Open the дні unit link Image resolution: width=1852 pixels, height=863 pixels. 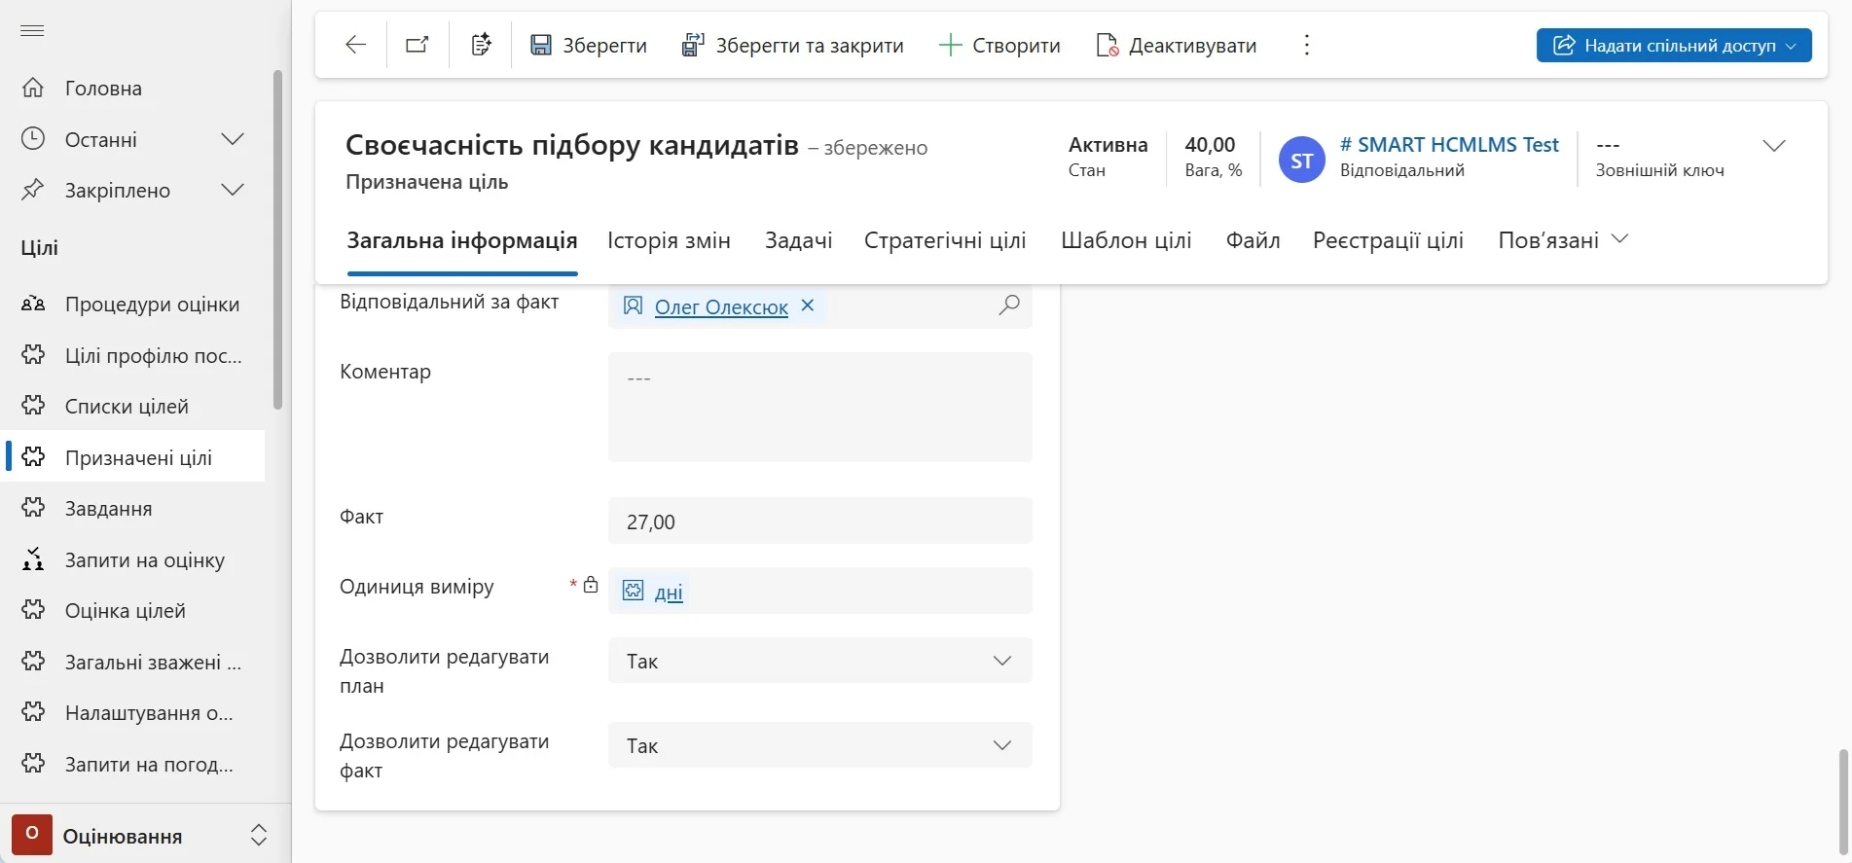point(669,593)
